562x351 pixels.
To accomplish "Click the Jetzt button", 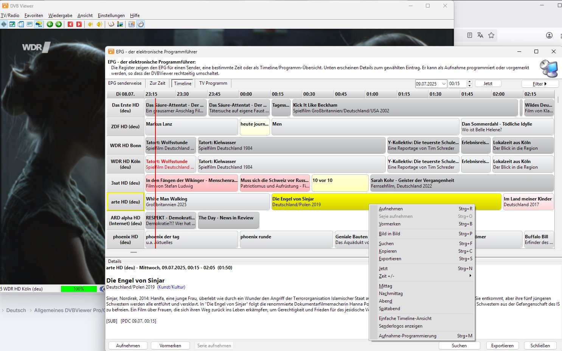I will pyautogui.click(x=488, y=84).
